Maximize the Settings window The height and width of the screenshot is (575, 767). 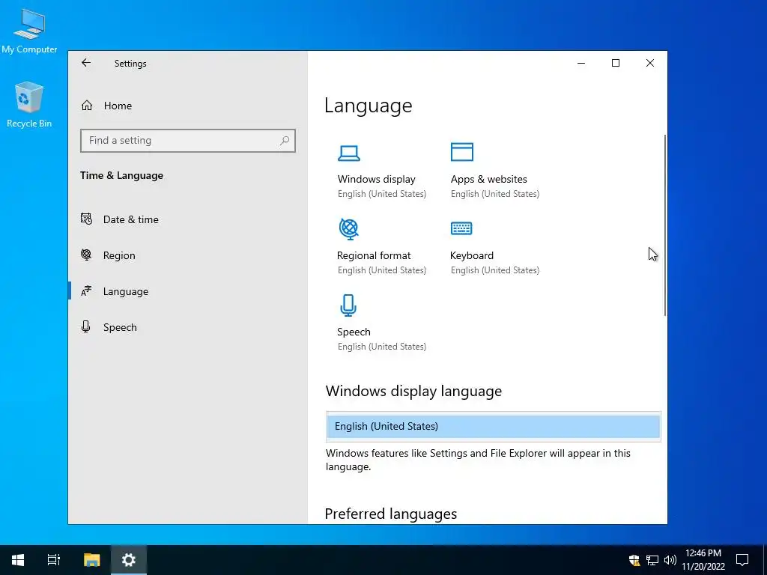click(616, 63)
